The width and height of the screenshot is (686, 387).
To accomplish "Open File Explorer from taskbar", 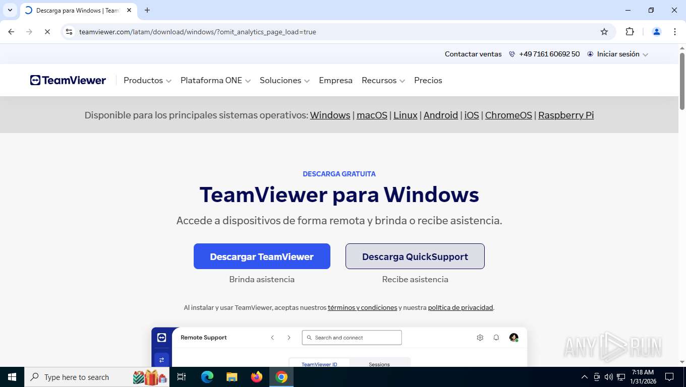I will click(x=232, y=377).
